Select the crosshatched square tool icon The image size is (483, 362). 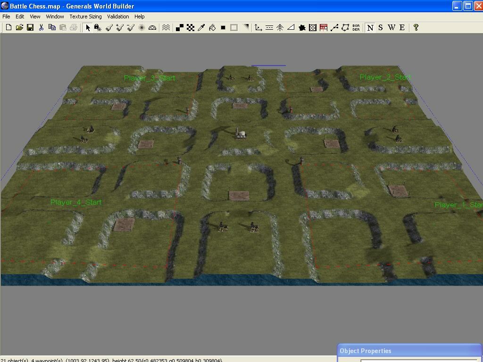313,28
